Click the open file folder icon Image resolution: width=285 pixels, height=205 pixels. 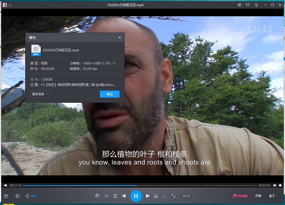(x=18, y=196)
